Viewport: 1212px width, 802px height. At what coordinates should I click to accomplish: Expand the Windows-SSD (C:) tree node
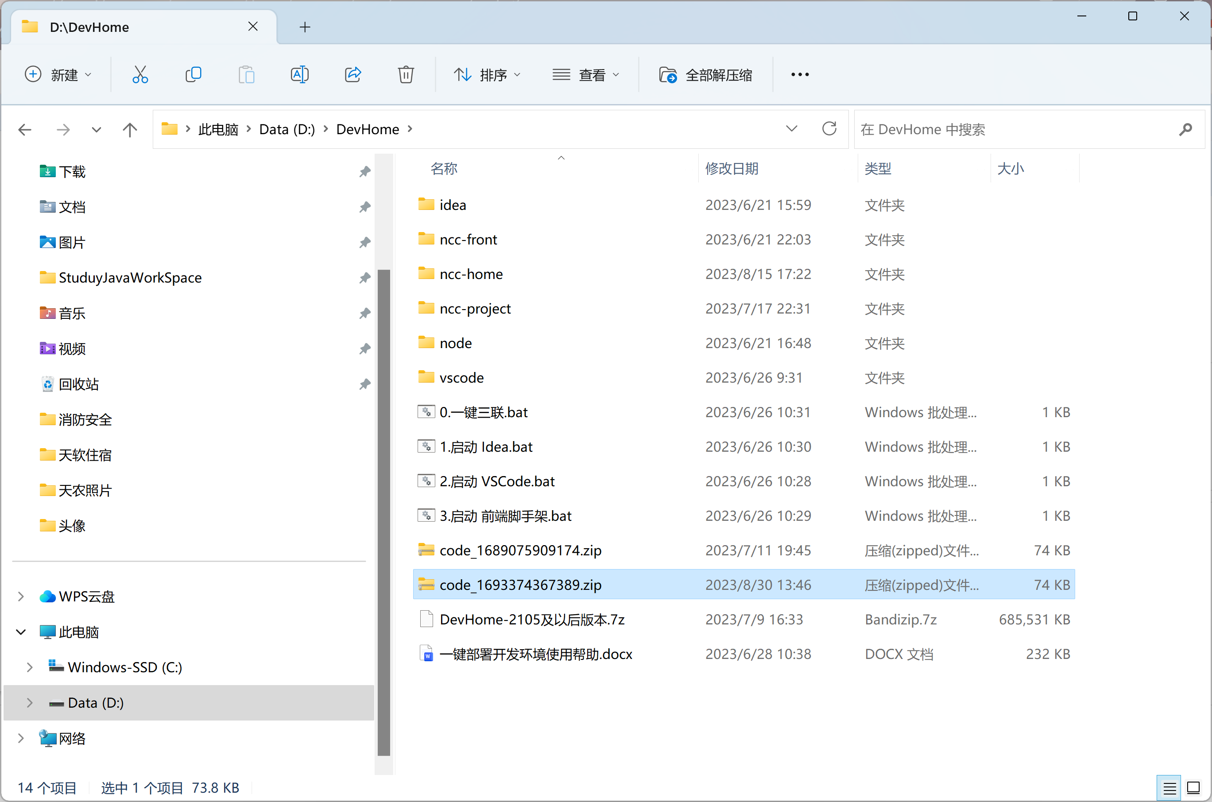coord(30,667)
